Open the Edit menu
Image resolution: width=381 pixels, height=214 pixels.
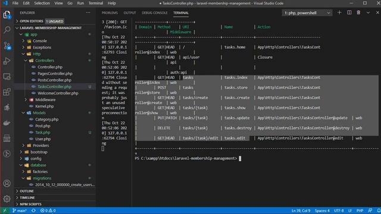click(26, 3)
